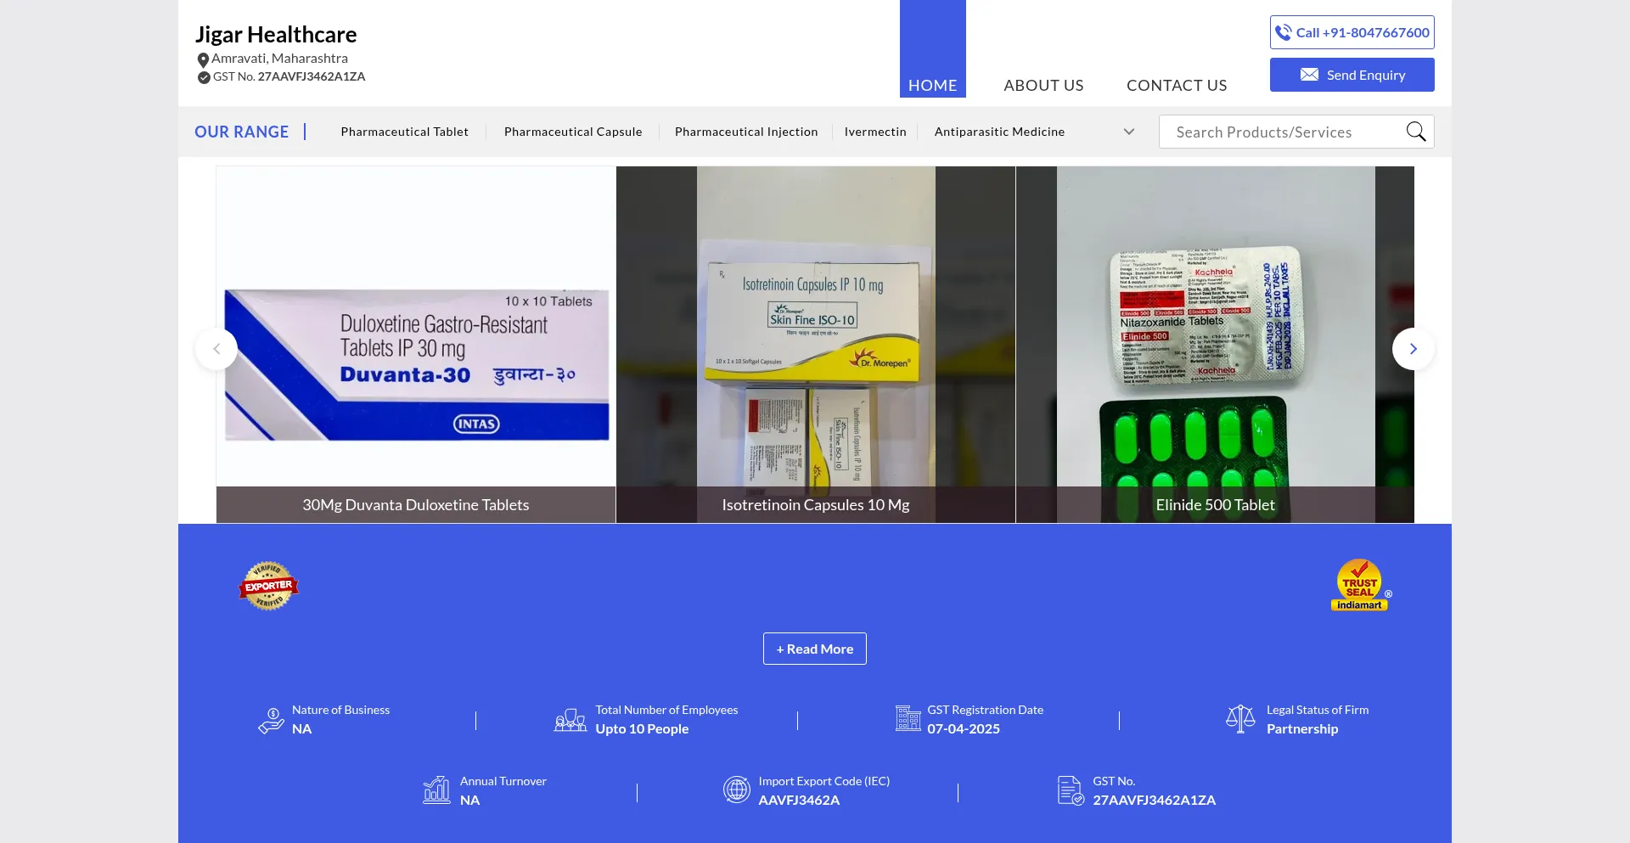Click the search magnifier icon
Viewport: 1630px width, 843px height.
1416,132
